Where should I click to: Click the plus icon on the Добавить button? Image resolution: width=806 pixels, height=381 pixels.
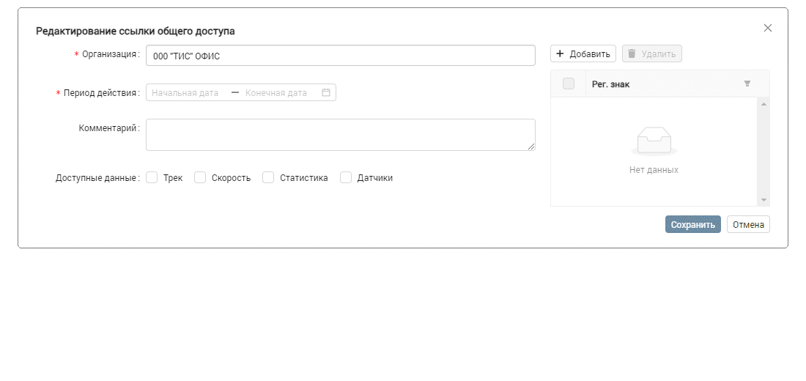[561, 54]
